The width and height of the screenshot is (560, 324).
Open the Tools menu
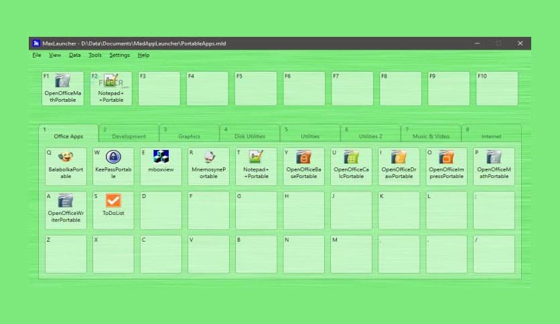tap(95, 55)
